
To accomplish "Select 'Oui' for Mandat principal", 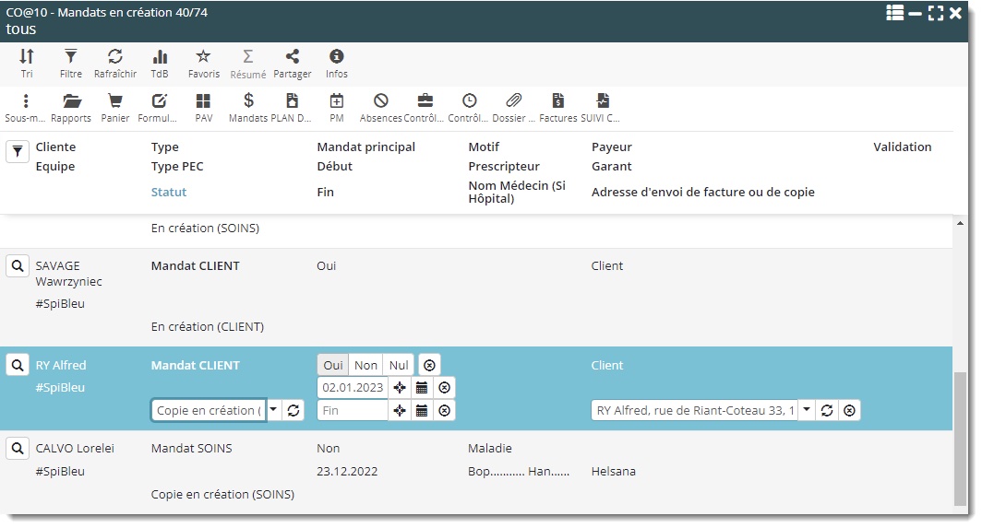I will click(333, 365).
